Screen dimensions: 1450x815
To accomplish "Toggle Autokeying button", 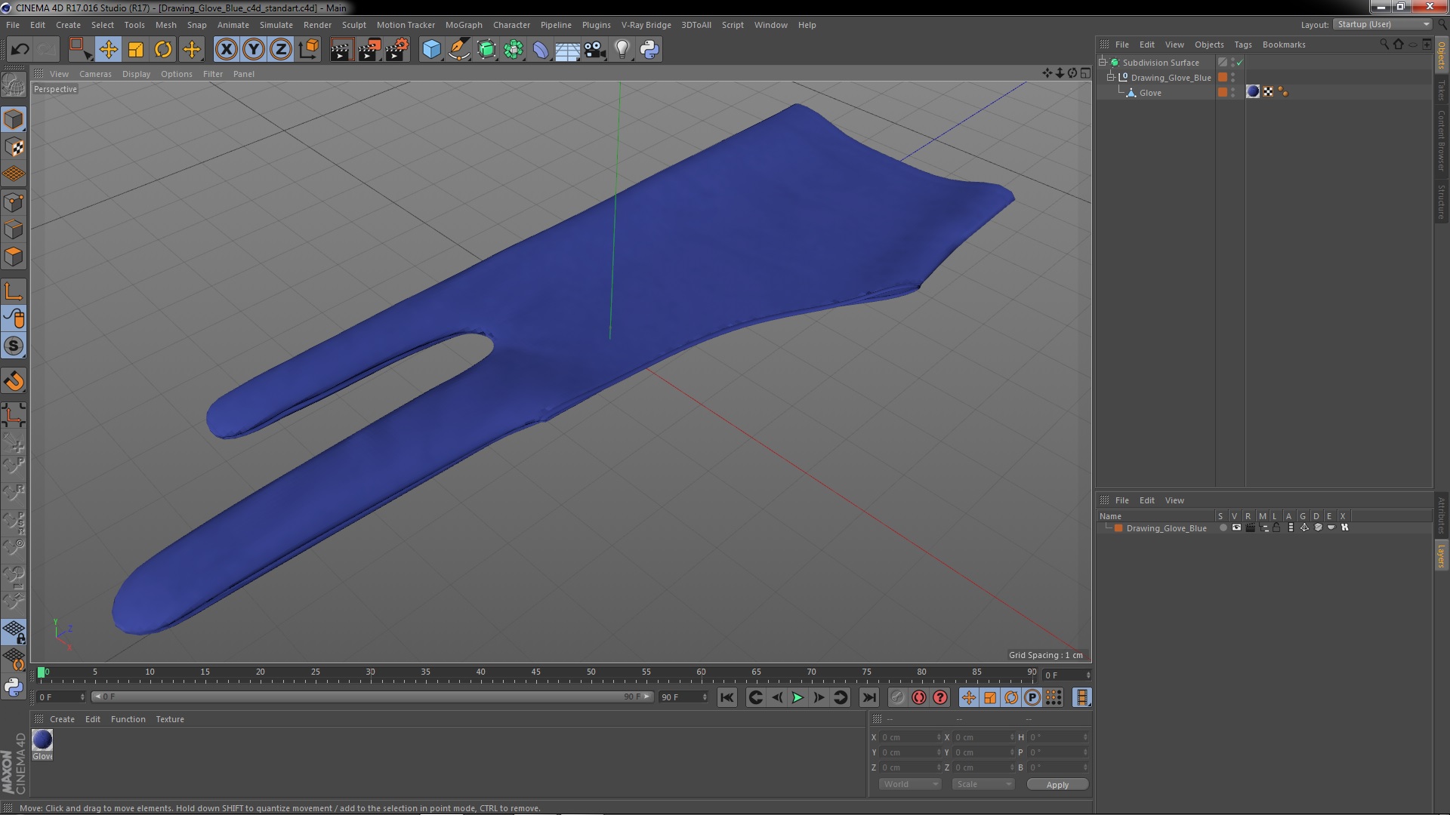I will [918, 697].
